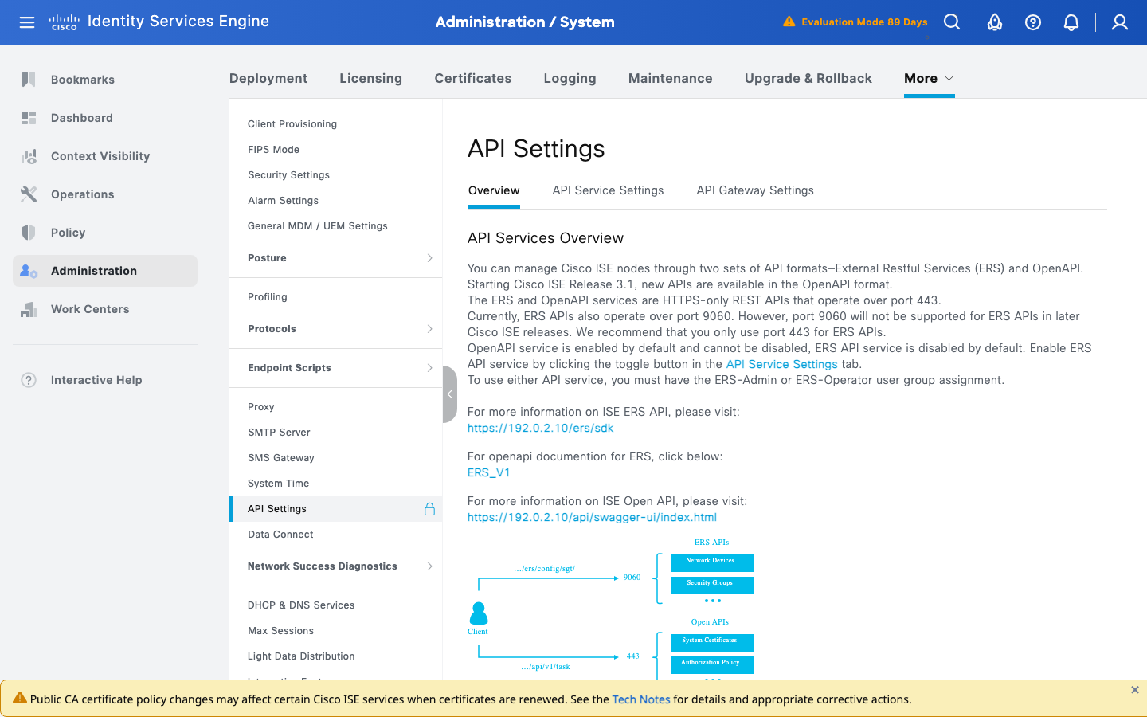Open the hamburger navigation menu
The height and width of the screenshot is (717, 1147).
[27, 22]
